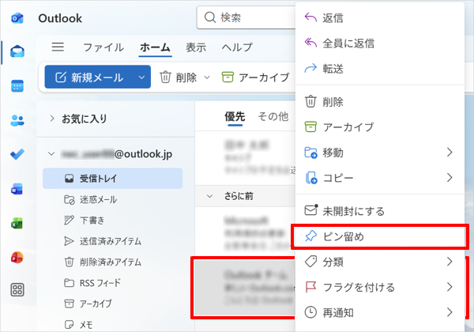Click the 削除 toolbar button
The height and width of the screenshot is (332, 474).
tap(179, 77)
